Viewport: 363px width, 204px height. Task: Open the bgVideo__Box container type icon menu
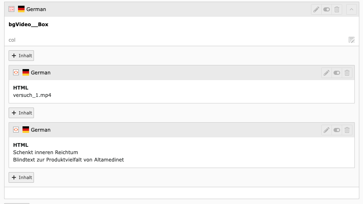pyautogui.click(x=11, y=9)
